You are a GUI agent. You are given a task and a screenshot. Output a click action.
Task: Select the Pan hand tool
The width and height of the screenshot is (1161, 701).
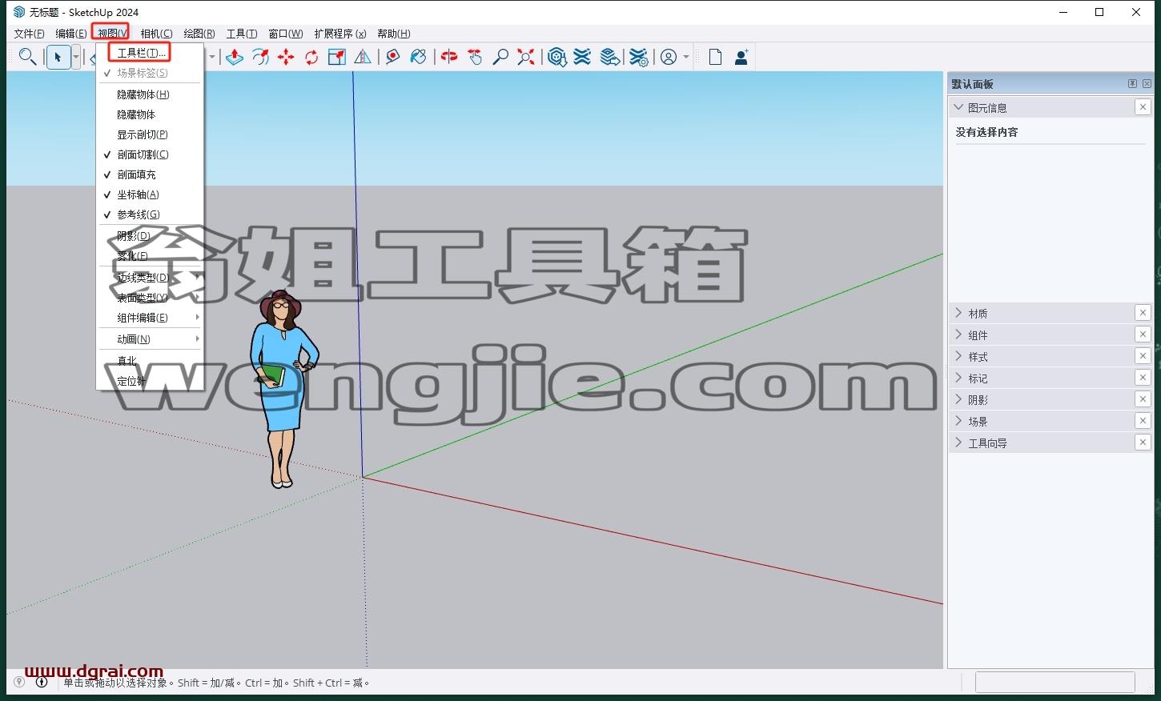(475, 57)
